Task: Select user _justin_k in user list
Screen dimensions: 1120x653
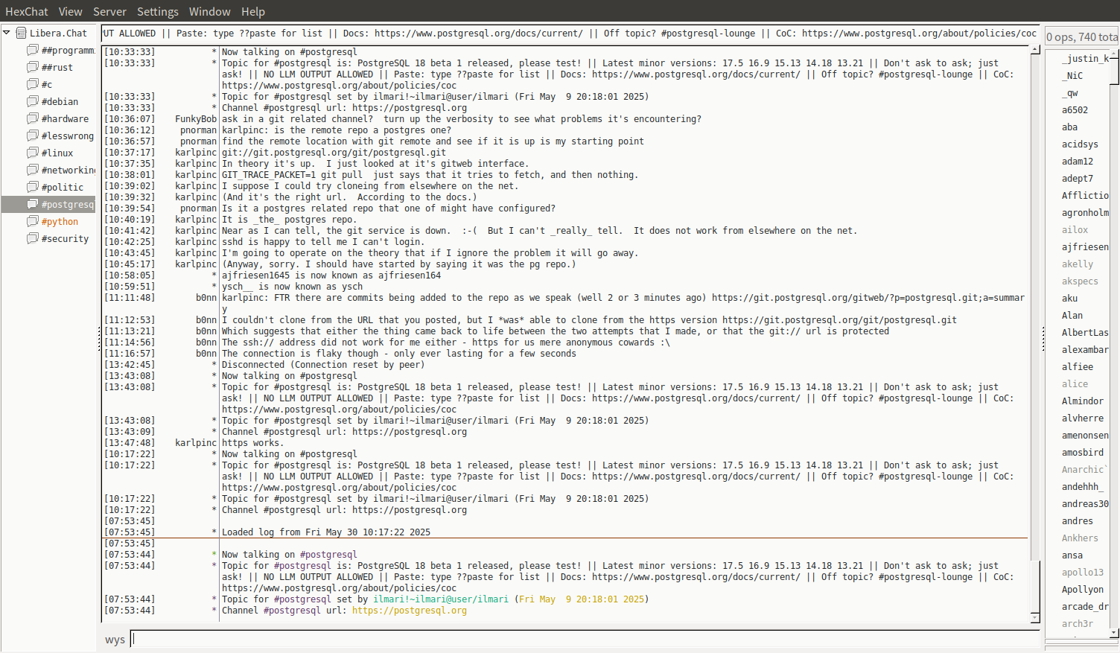Action: click(x=1085, y=58)
